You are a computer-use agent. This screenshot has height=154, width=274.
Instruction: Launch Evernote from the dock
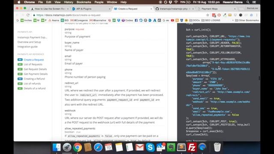[171, 147]
